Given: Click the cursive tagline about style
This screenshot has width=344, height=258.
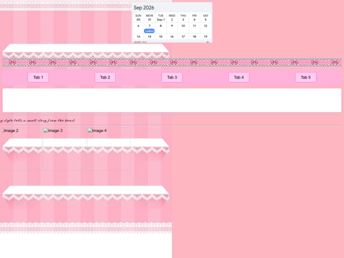Looking at the screenshot, I should [x=38, y=120].
